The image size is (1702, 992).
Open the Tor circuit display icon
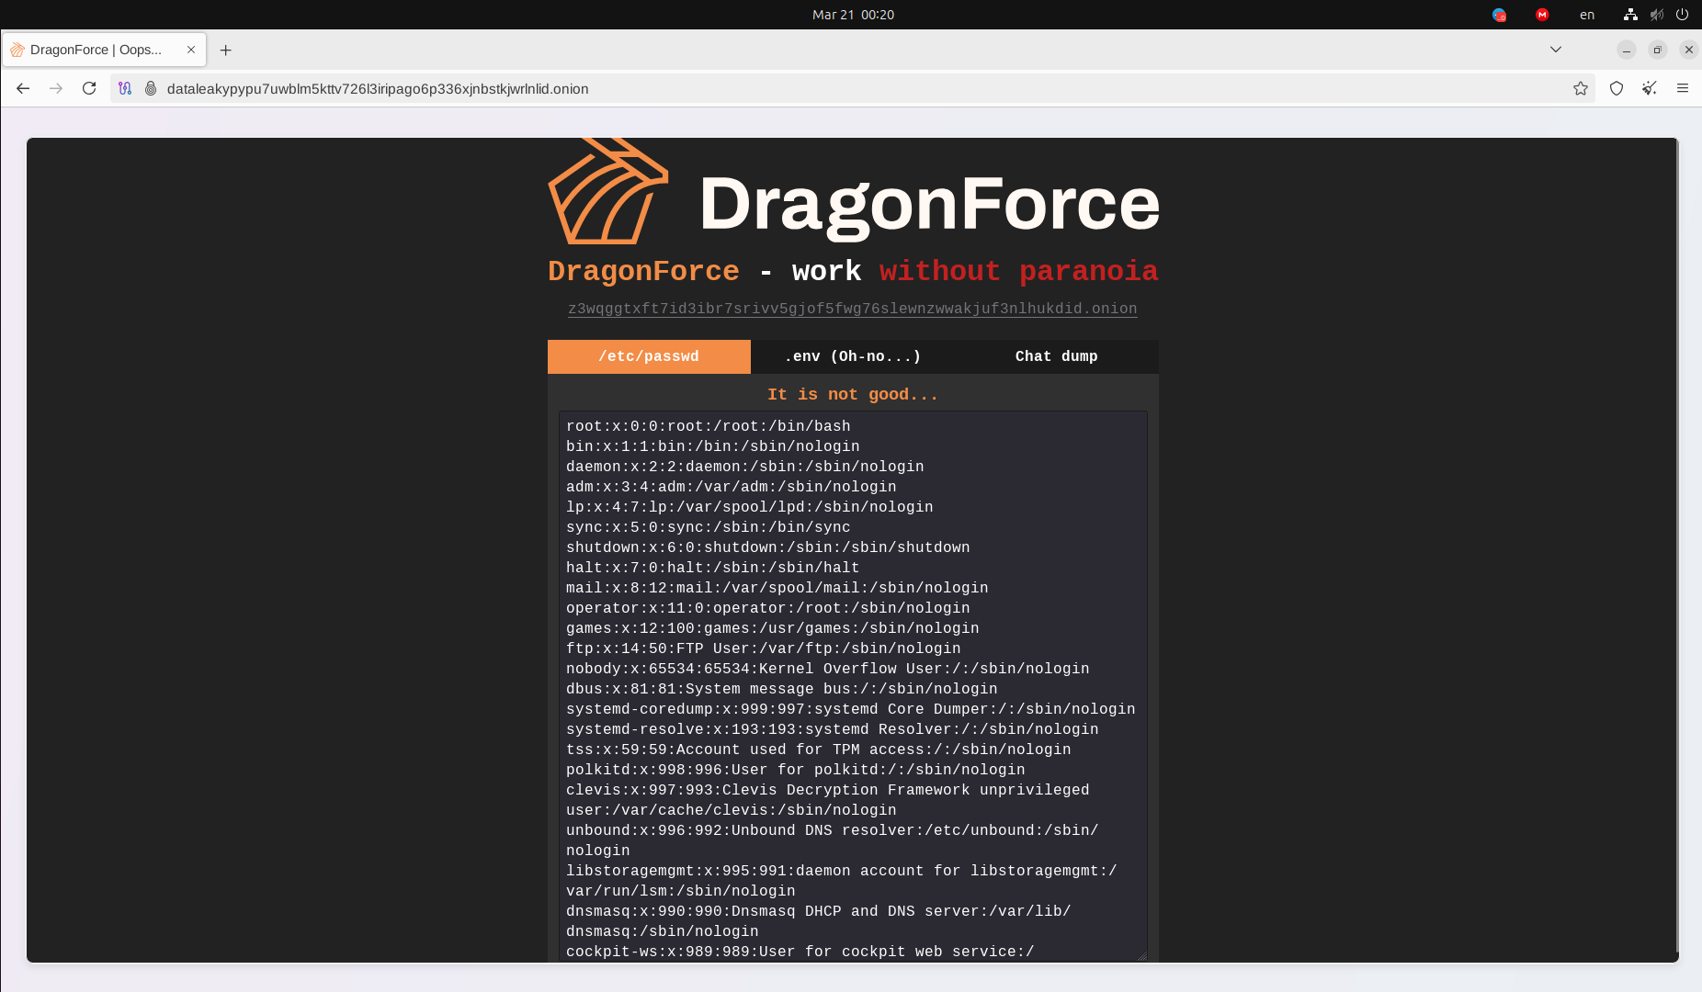point(125,88)
